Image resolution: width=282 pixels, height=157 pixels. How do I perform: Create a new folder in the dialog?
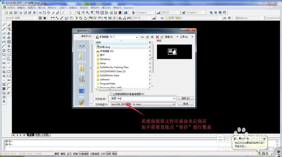(162, 37)
